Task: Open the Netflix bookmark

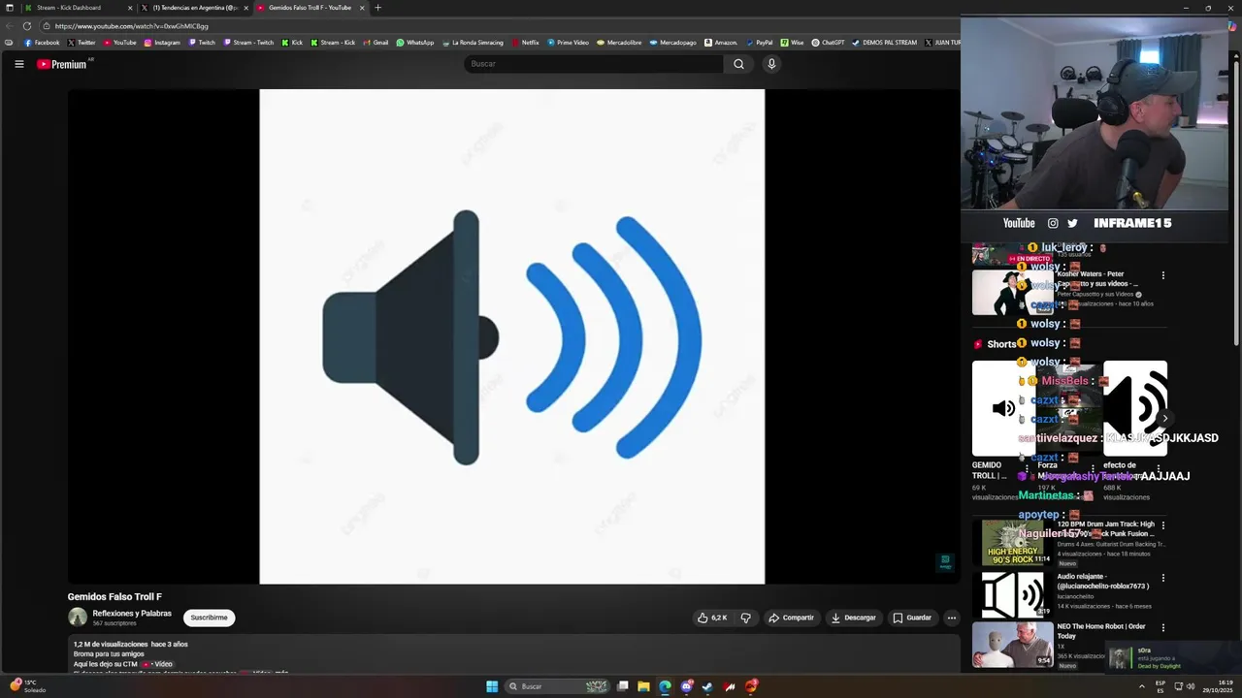Action: (x=525, y=43)
